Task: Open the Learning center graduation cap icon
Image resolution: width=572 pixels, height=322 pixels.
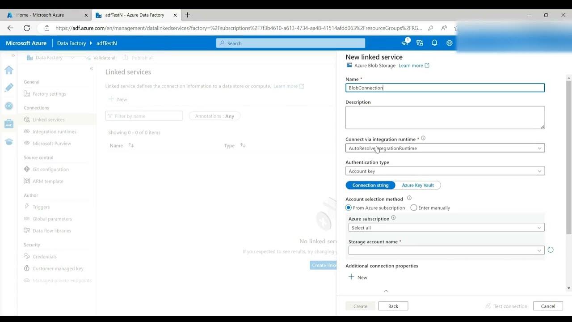Action: [9, 142]
